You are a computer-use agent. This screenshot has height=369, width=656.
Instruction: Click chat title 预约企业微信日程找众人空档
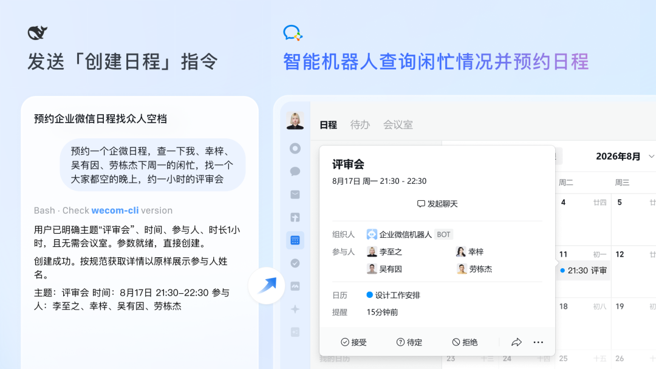[x=100, y=119]
